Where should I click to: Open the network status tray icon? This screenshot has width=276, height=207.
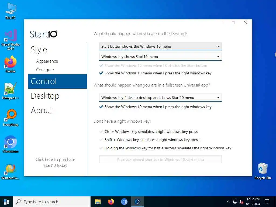click(235, 202)
